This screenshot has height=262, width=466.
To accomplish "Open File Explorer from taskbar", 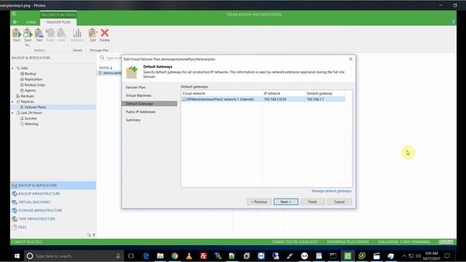I will (x=160, y=255).
